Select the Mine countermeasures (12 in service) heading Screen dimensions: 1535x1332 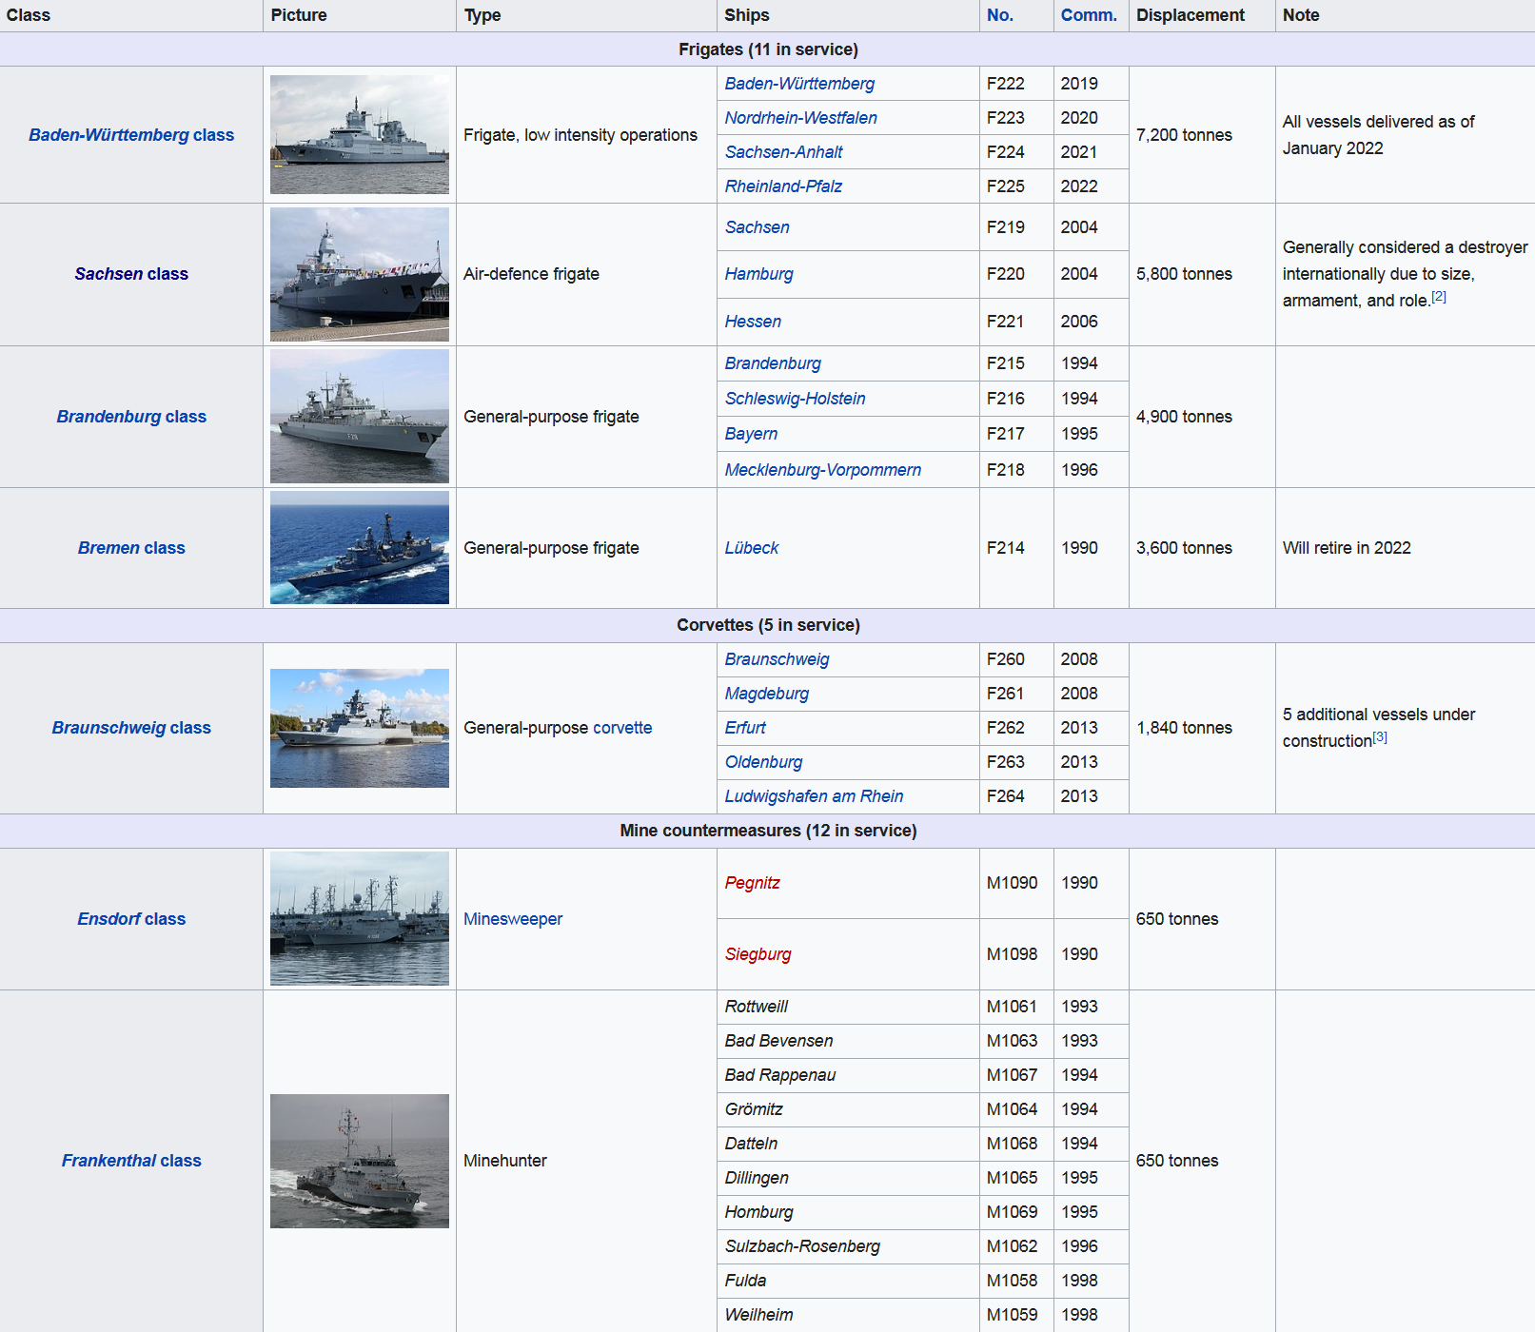(x=767, y=831)
